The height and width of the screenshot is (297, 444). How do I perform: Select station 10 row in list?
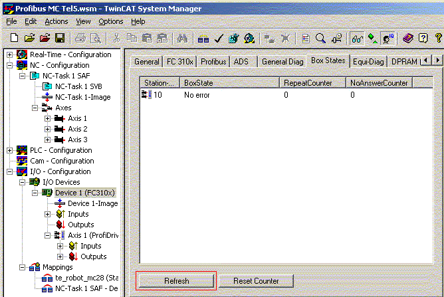(286, 95)
